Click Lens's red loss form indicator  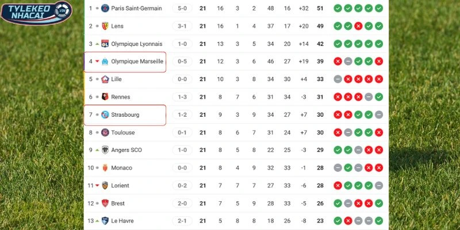coord(358,26)
